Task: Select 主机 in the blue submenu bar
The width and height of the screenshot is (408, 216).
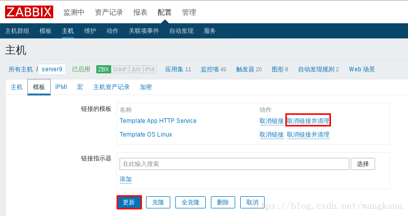Action: coord(68,31)
